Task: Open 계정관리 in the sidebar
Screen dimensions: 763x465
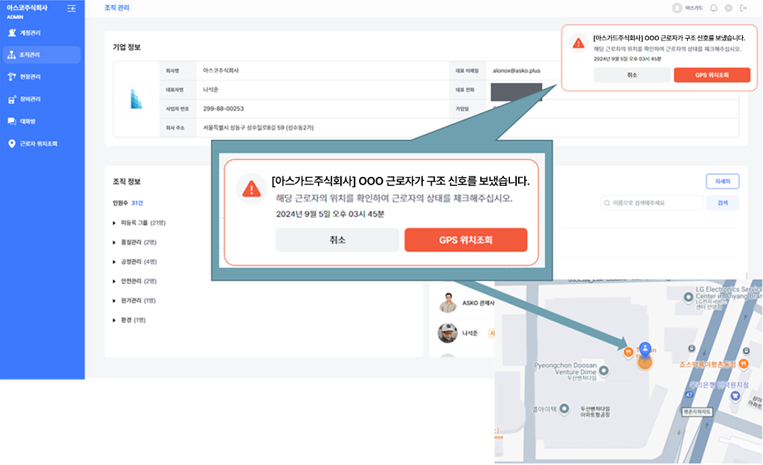Action: tap(30, 32)
